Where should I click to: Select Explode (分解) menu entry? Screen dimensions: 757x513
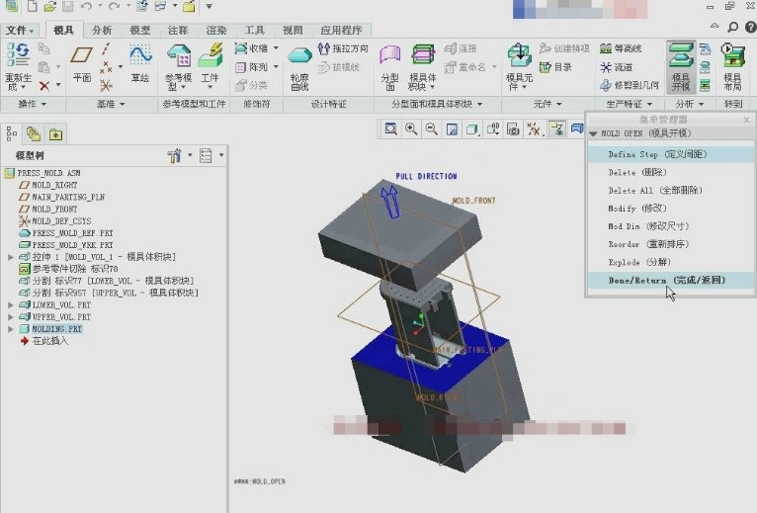point(671,262)
